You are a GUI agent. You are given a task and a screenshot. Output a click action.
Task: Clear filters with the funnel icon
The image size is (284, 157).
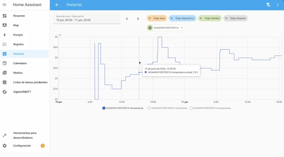click(x=268, y=5)
